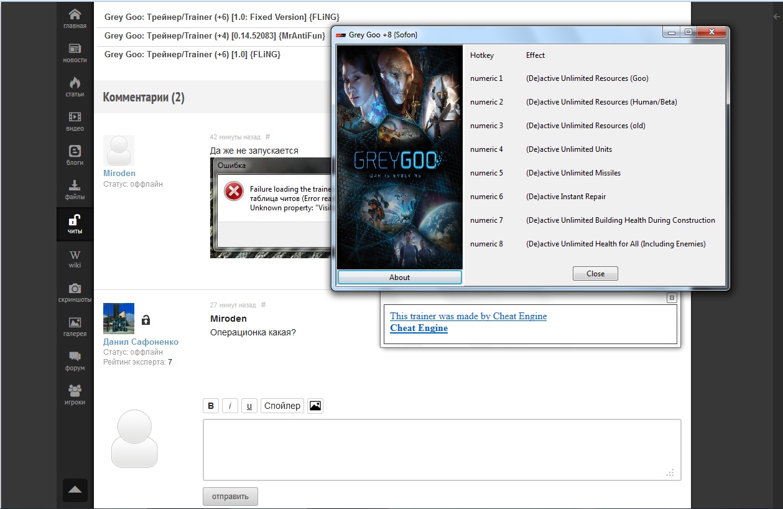Image resolution: width=783 pixels, height=509 pixels.
Task: Open the статьи articles flame icon
Action: click(75, 86)
